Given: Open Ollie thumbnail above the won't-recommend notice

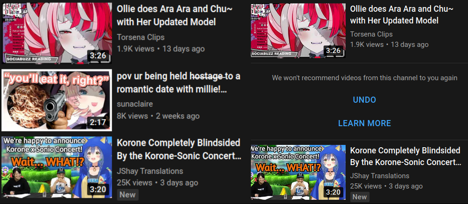Looking at the screenshot, I should tap(298, 30).
